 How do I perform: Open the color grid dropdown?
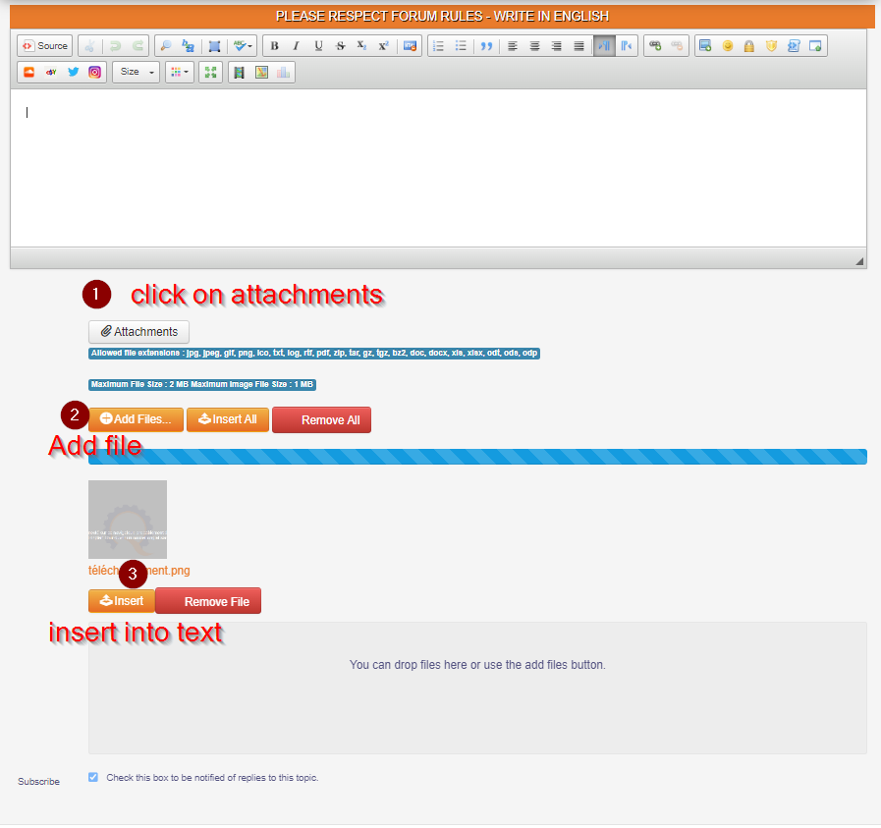click(x=180, y=73)
